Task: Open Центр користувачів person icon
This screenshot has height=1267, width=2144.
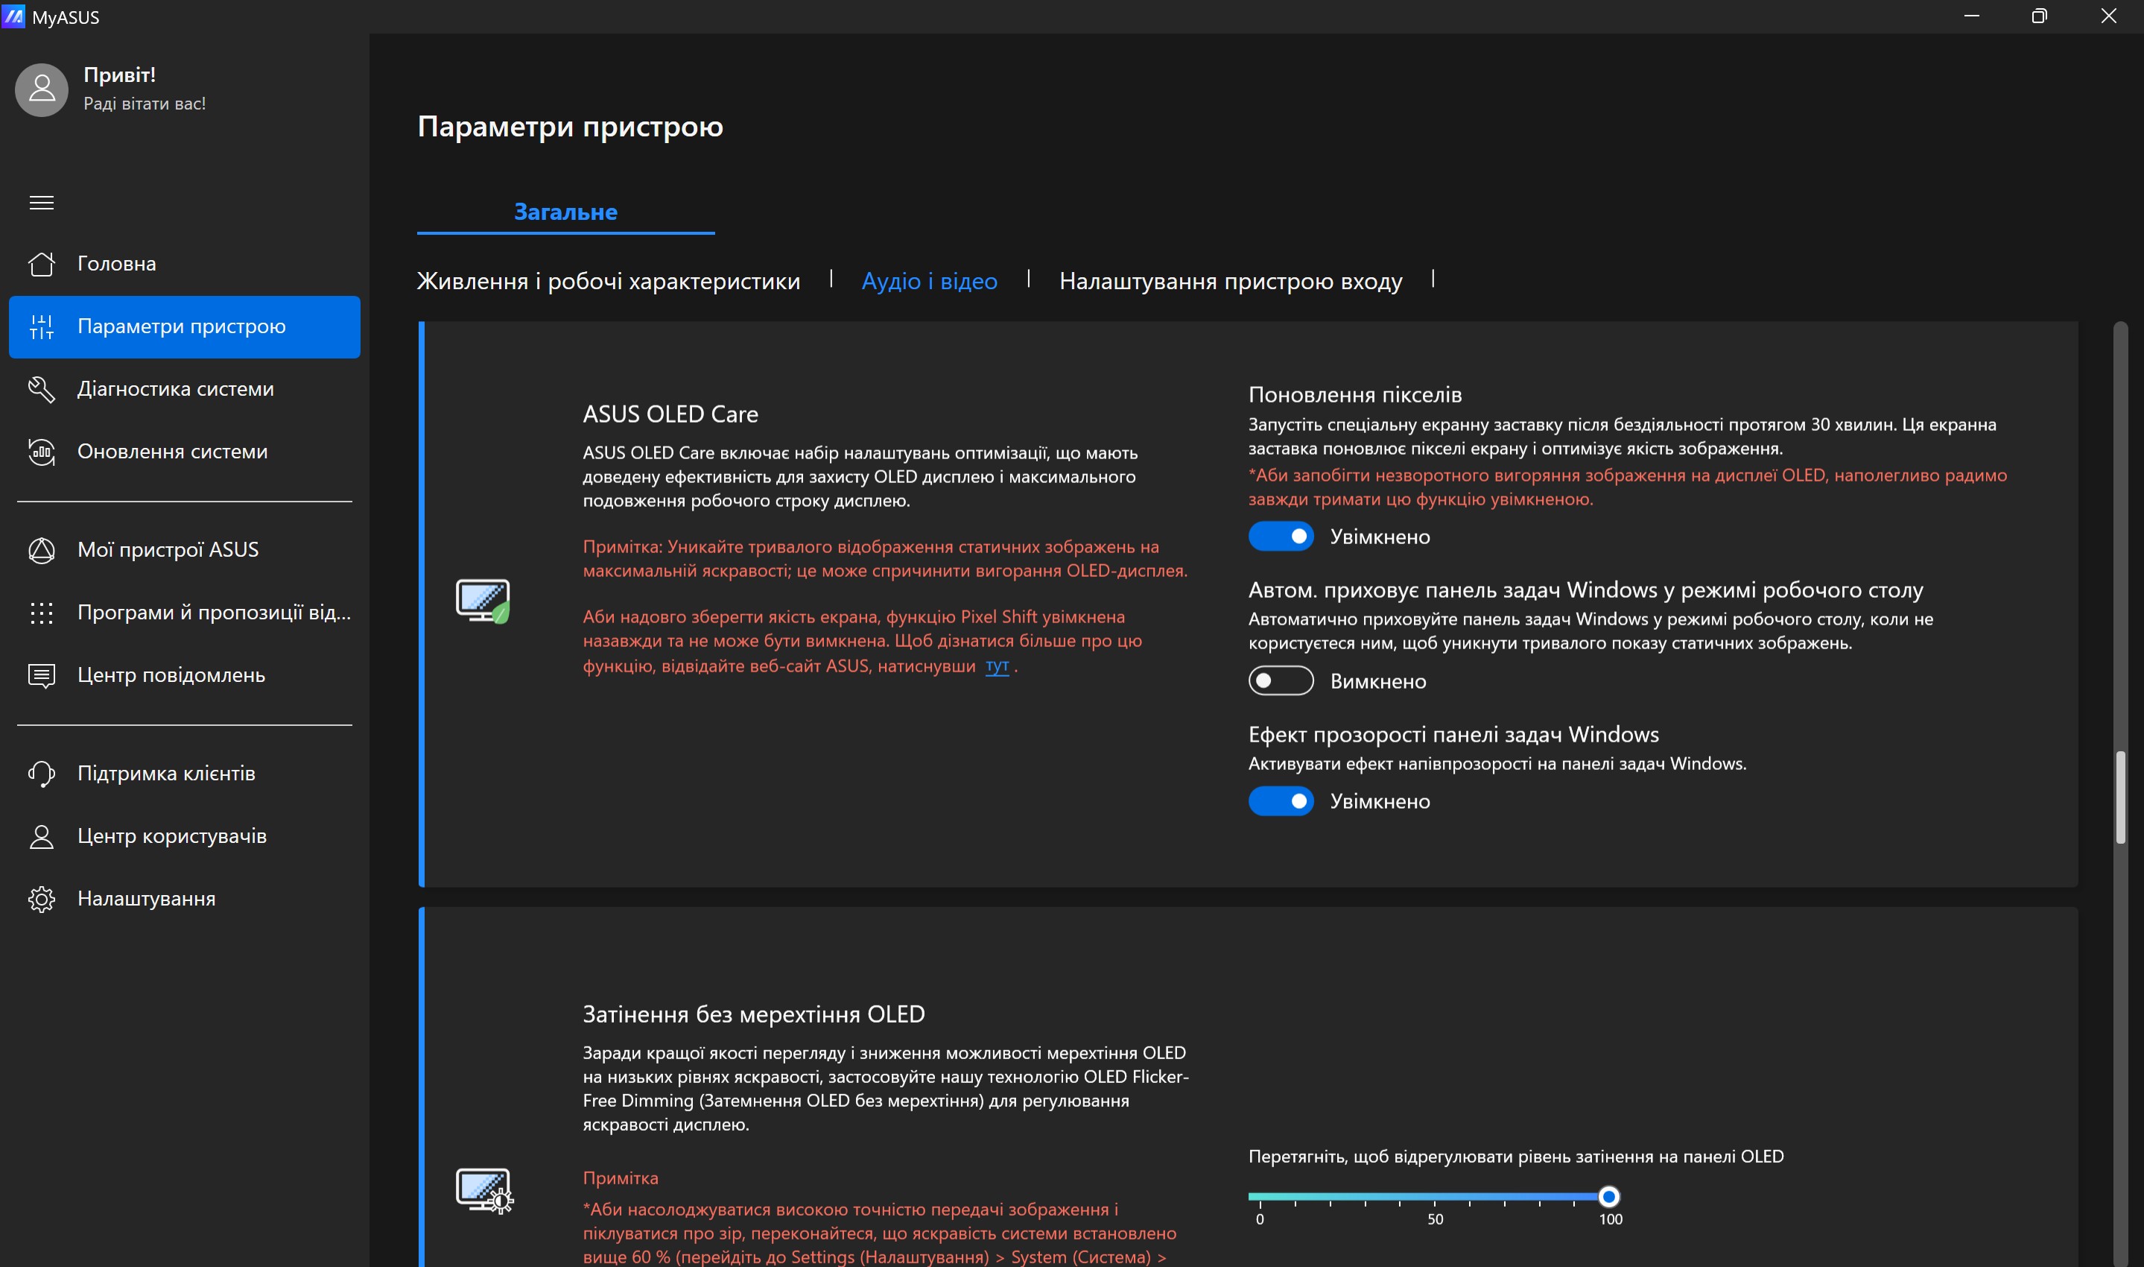Action: click(x=41, y=837)
